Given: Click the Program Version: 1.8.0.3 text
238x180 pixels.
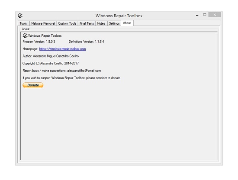Looking at the screenshot, I should (39, 42).
